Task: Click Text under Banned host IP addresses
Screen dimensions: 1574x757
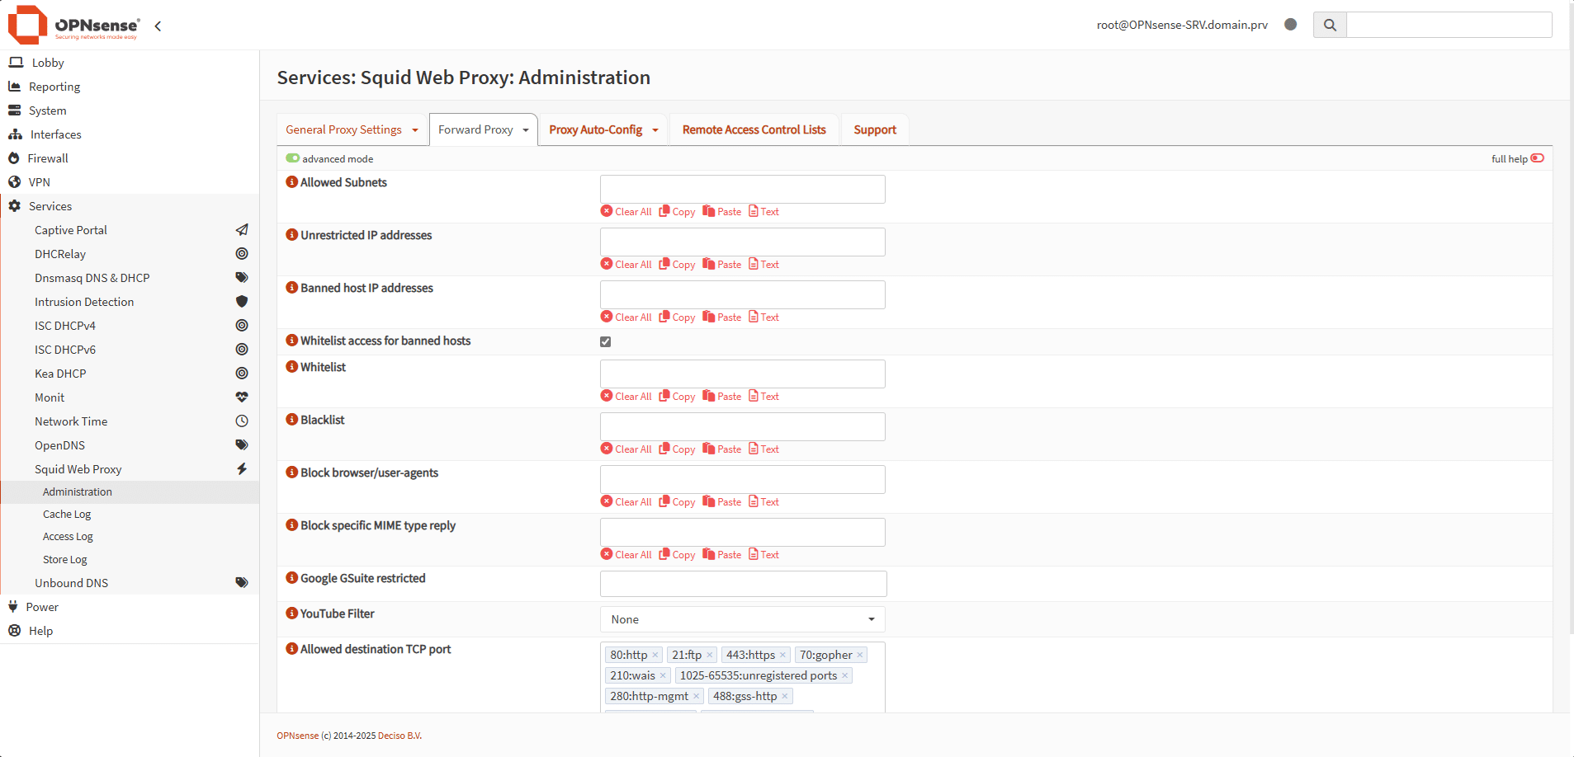Action: tap(763, 317)
